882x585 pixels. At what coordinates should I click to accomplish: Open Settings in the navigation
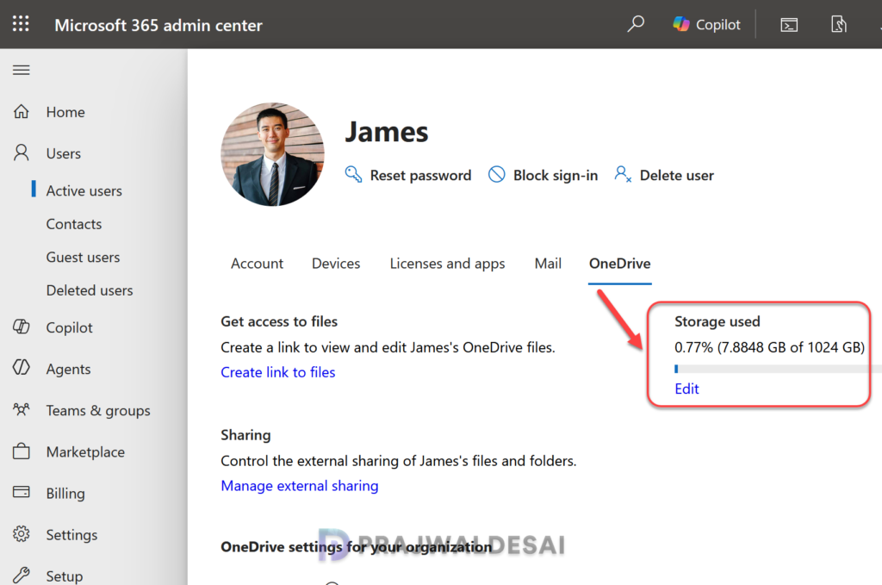(71, 535)
